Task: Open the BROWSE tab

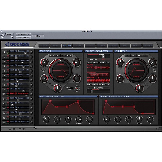Action: pos(113,46)
